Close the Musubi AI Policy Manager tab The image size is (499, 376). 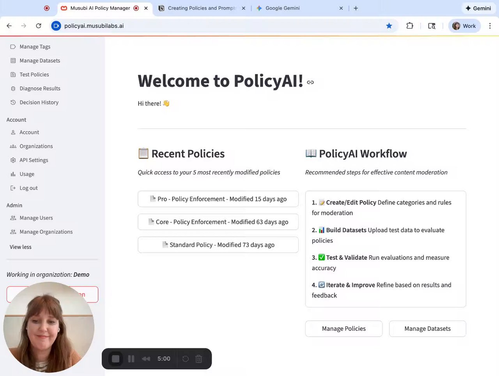click(x=146, y=8)
